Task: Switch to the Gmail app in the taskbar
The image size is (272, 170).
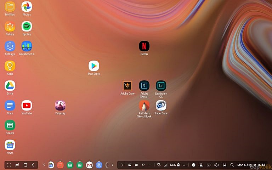Action: pos(89,165)
